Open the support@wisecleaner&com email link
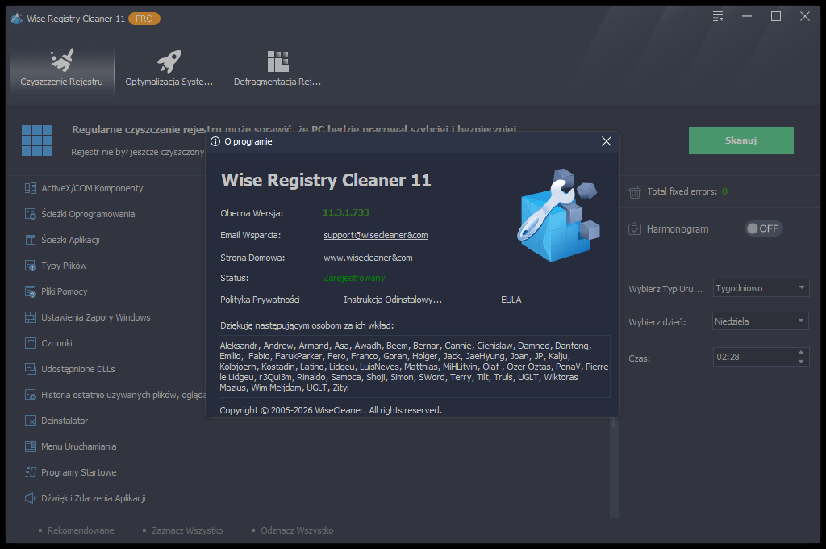The image size is (826, 549). click(x=376, y=235)
